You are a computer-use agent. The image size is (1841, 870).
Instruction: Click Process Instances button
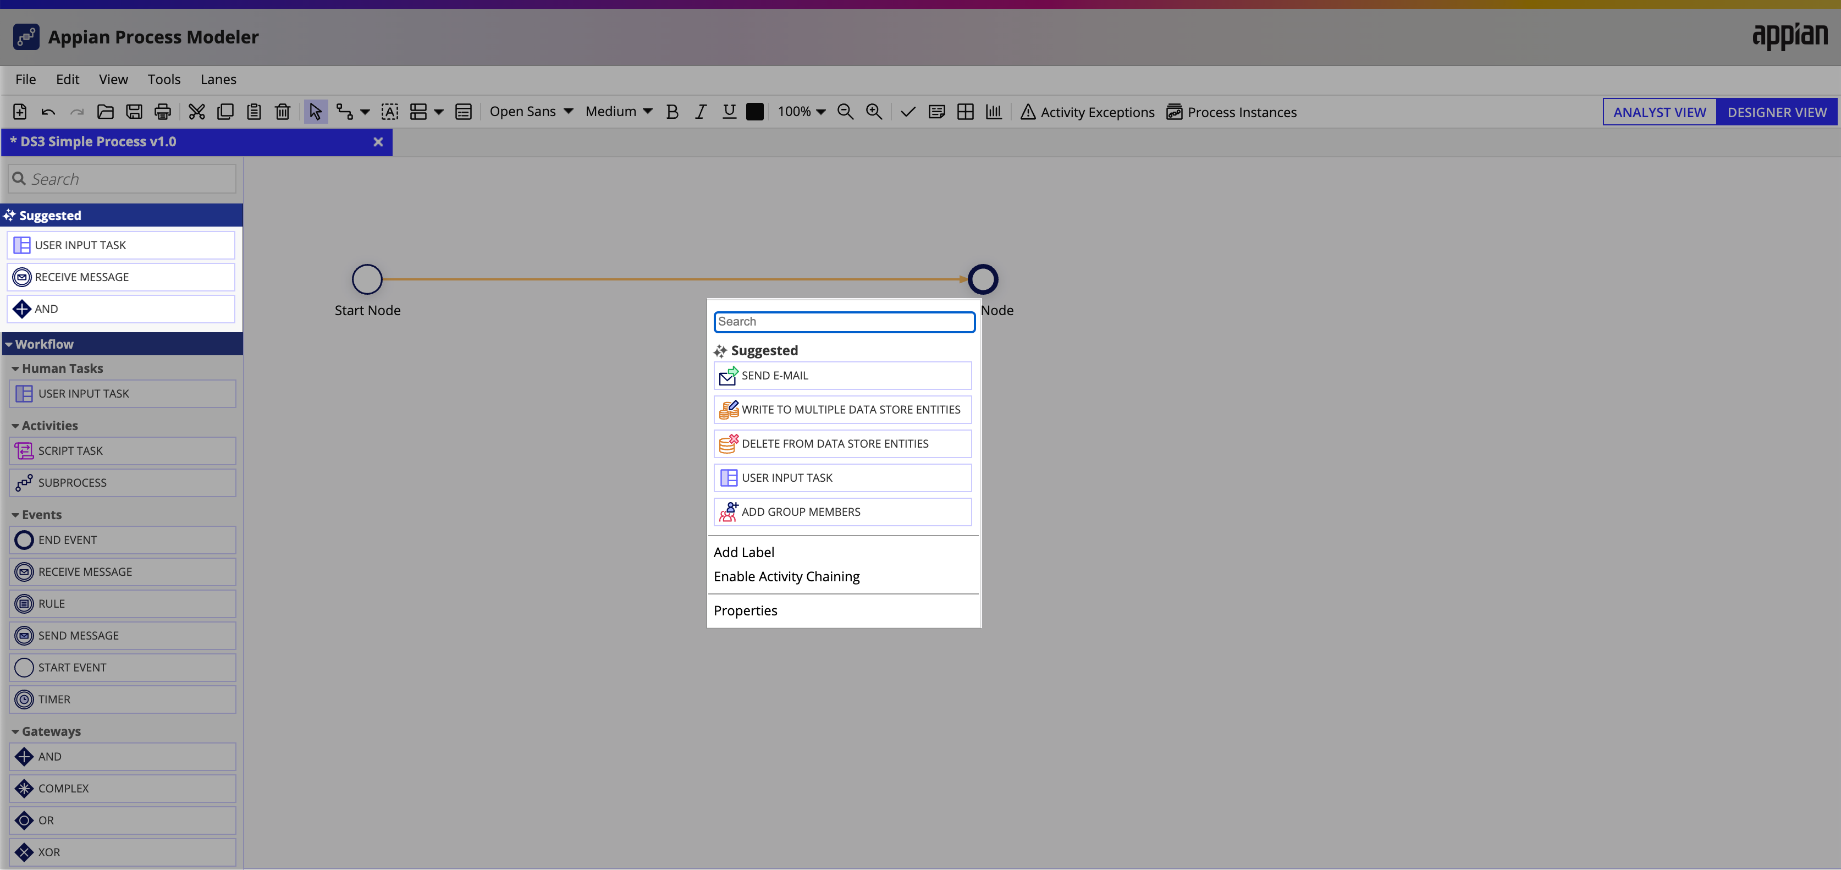1231,112
